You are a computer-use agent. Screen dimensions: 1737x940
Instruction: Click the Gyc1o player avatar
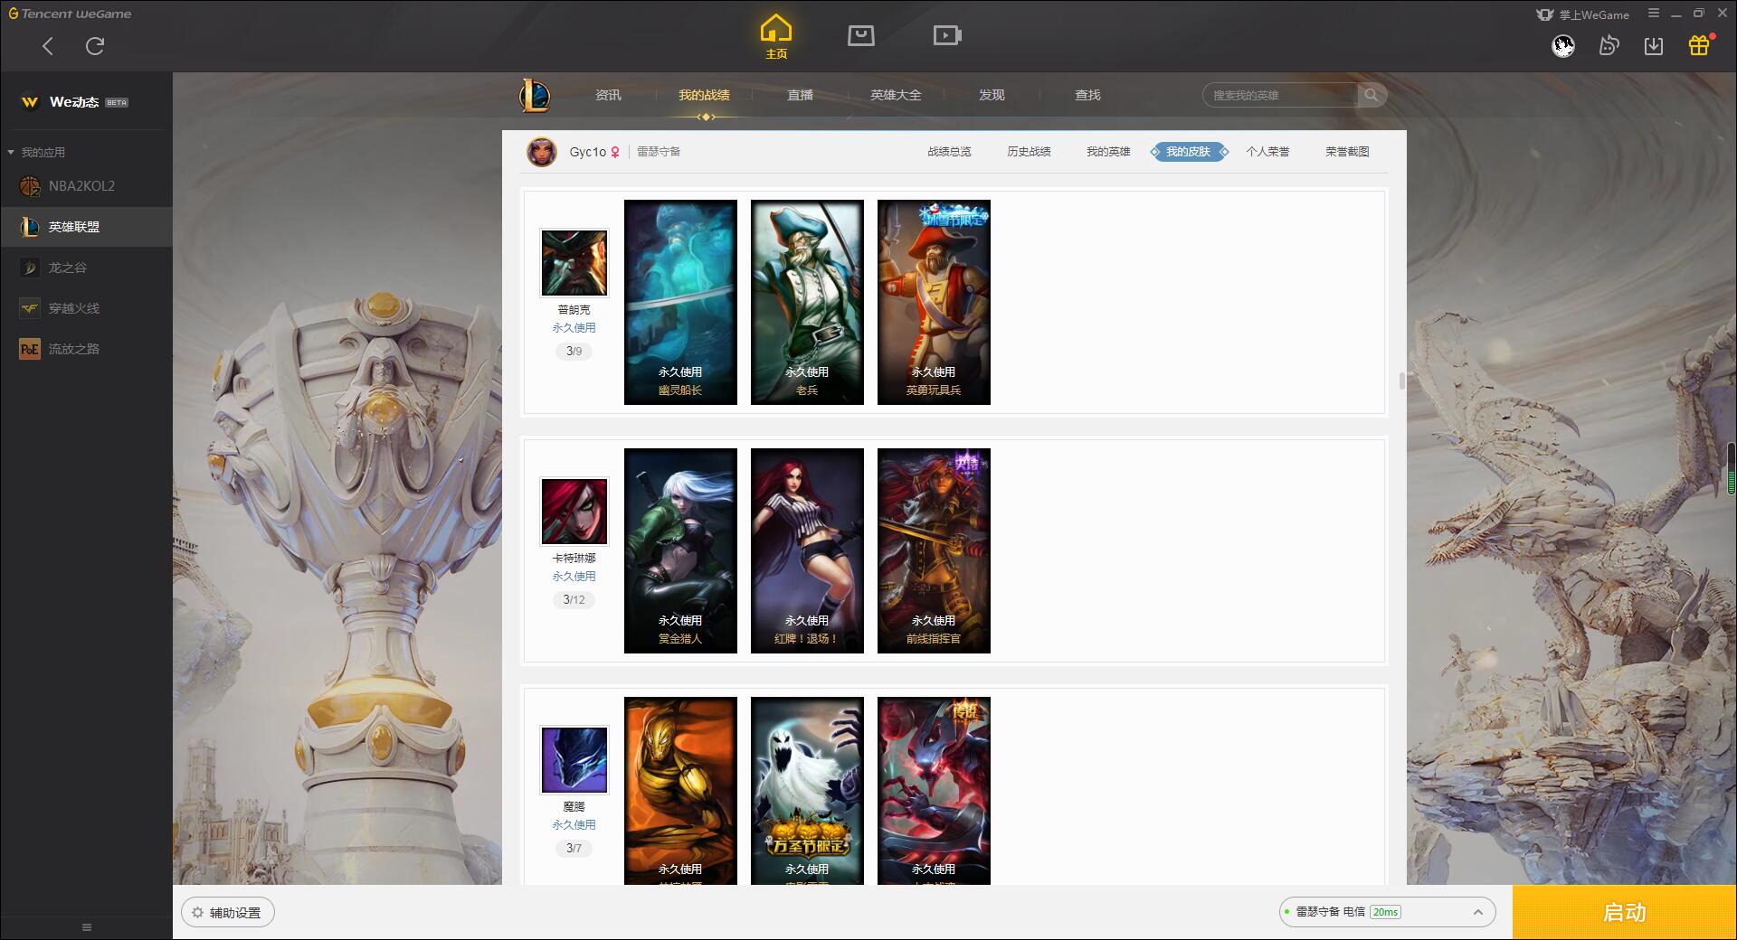pos(542,152)
